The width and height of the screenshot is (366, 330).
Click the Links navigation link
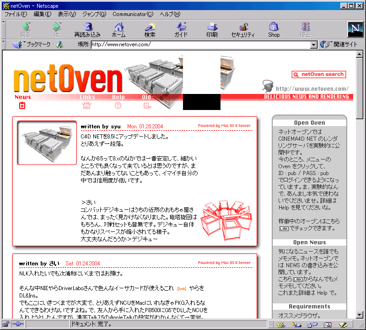pos(87,97)
